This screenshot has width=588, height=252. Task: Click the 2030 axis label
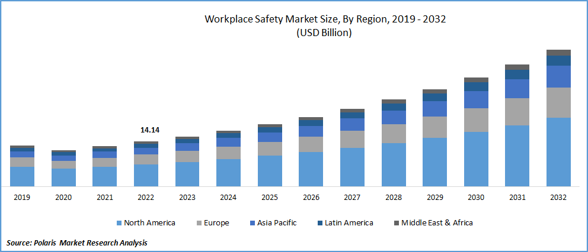pyautogui.click(x=476, y=198)
